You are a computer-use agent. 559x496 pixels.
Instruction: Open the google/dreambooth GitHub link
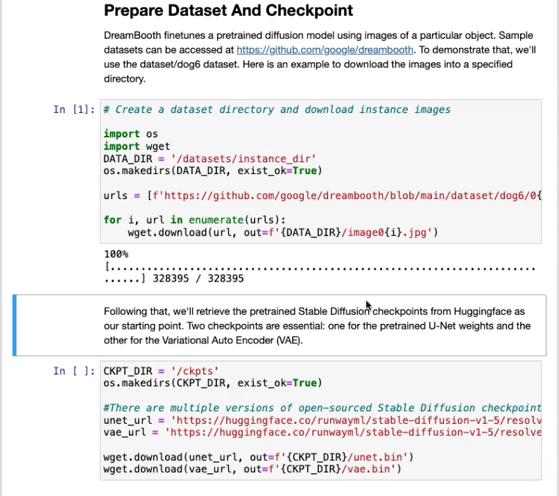(325, 49)
